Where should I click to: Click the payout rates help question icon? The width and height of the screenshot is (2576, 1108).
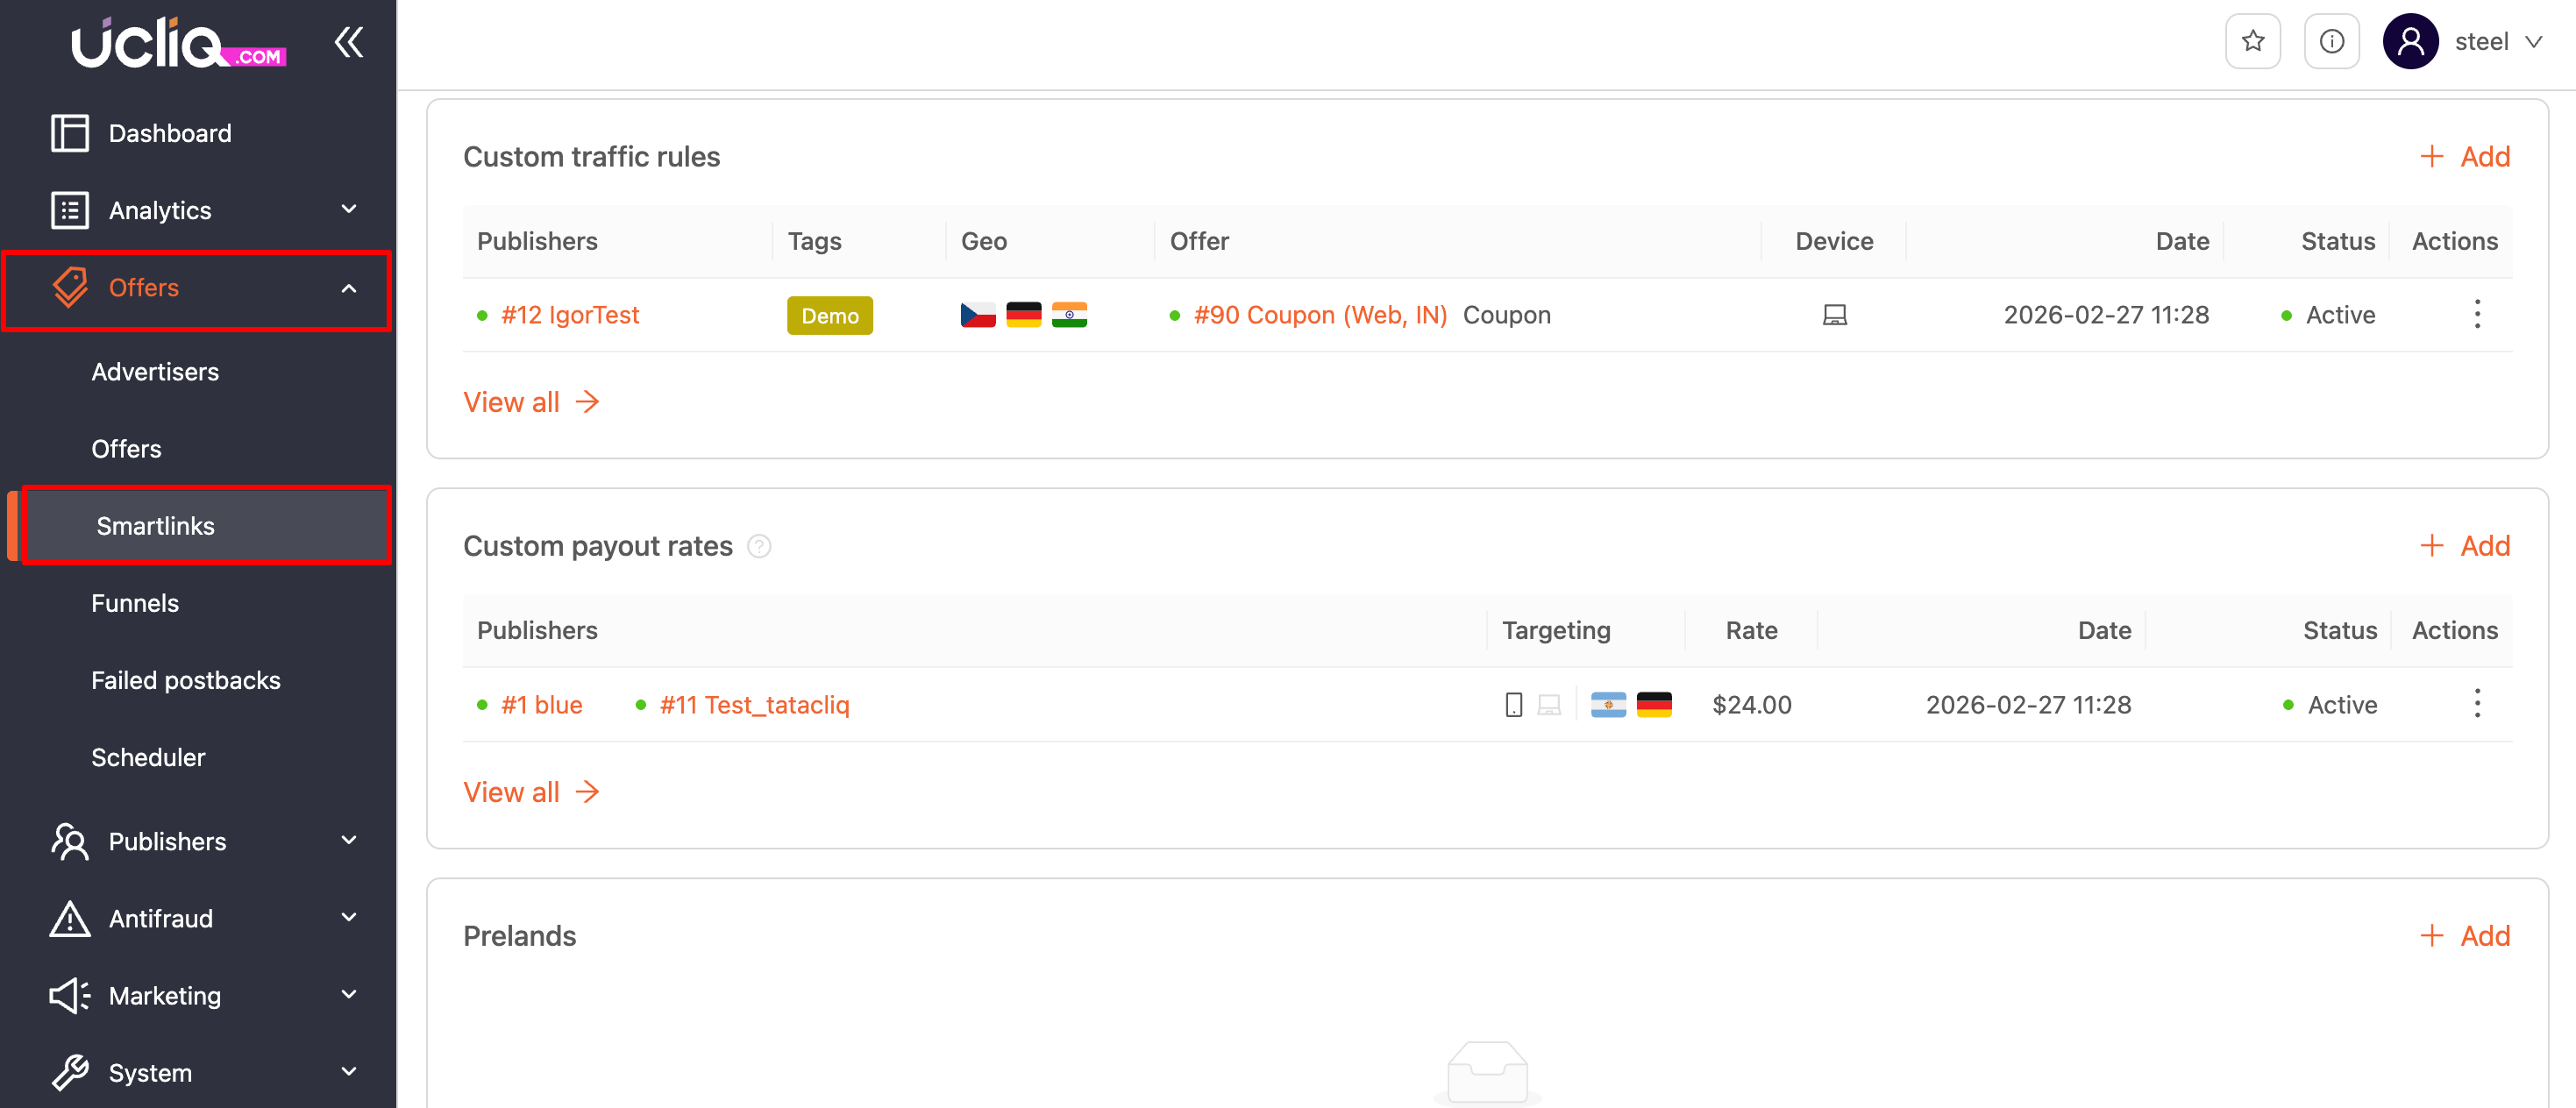tap(759, 546)
